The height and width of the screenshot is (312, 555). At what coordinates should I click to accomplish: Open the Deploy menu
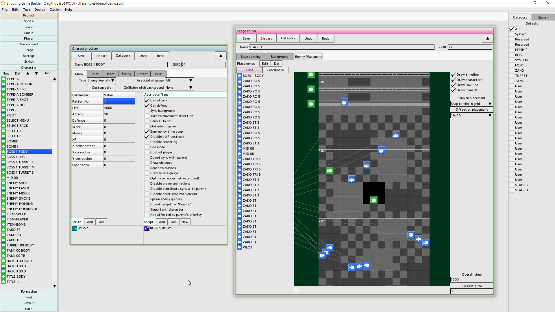(x=40, y=10)
